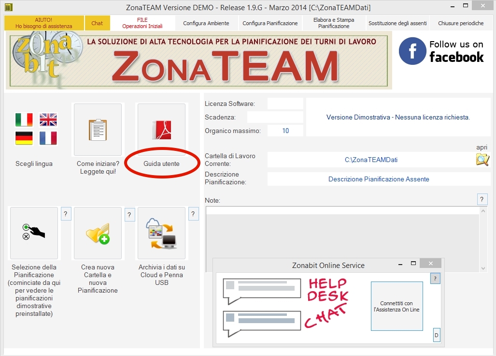
Task: Click the Cartella di Lavoro path field
Action: pos(371,160)
